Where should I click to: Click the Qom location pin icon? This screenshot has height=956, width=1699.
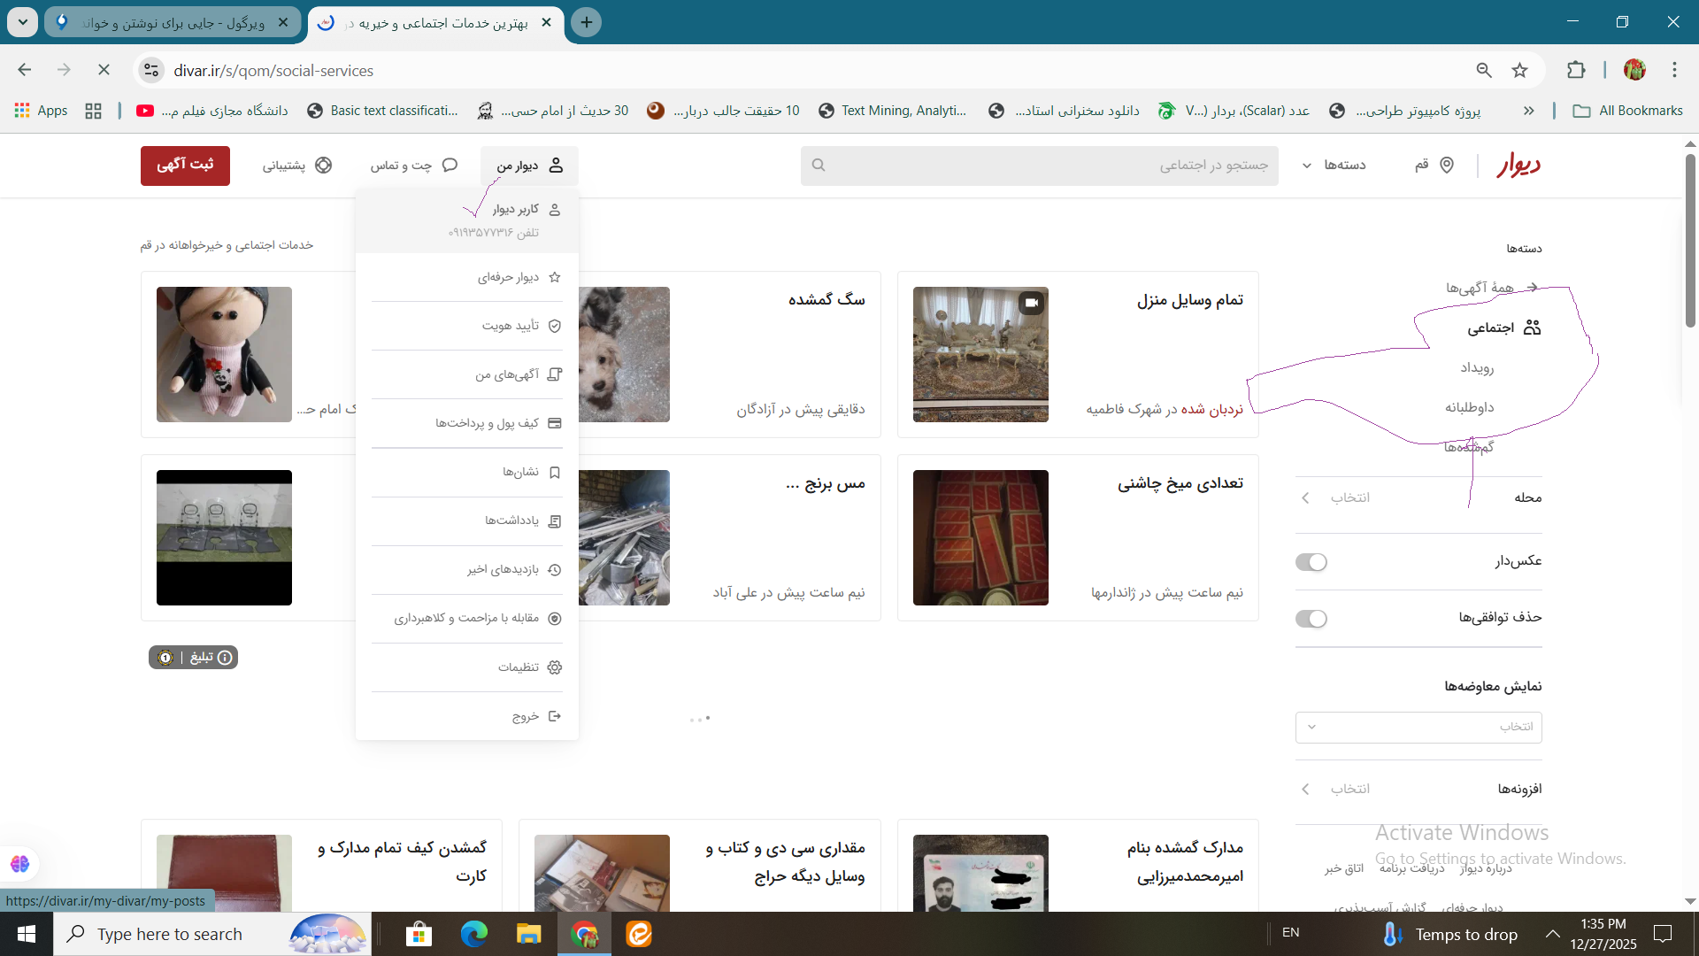pos(1447,166)
